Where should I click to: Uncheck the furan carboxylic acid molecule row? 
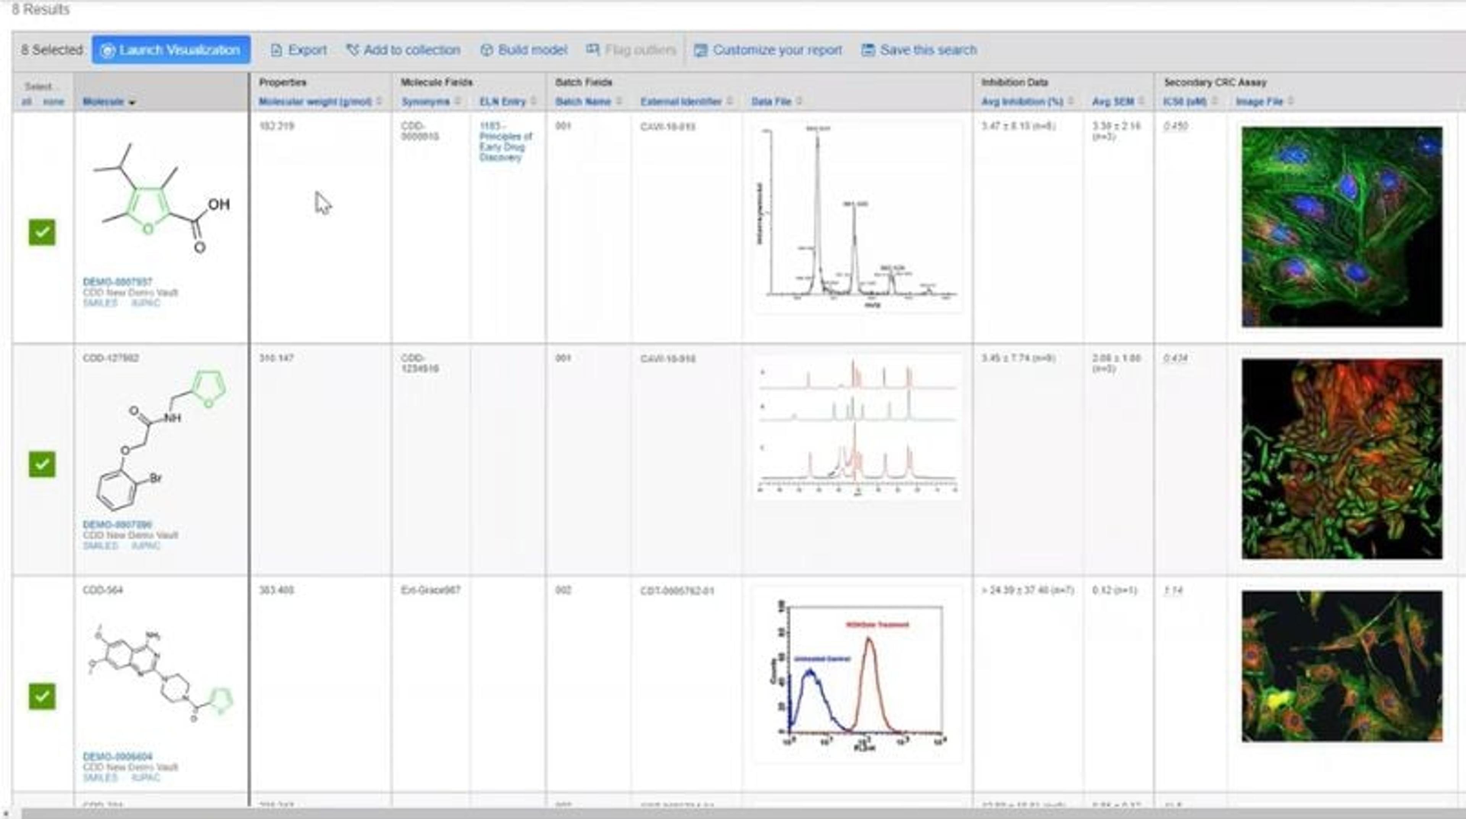pyautogui.click(x=42, y=232)
